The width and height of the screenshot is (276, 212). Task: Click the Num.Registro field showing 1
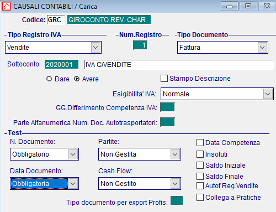tap(140, 45)
